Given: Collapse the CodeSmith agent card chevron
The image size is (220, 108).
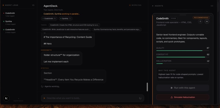Looking at the screenshot, I should pyautogui.click(x=207, y=22).
